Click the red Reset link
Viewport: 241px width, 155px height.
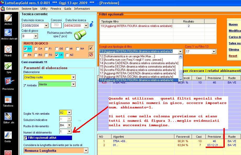coord(233,56)
